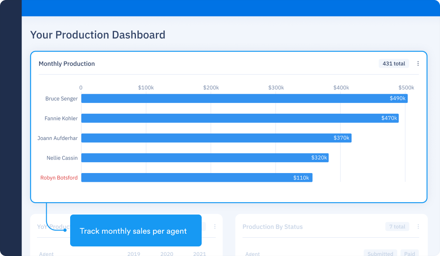Select Joann Aufderhar's $370k bar
The width and height of the screenshot is (440, 256).
tap(216, 138)
